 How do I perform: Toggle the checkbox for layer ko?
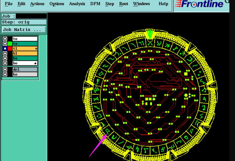tap(5, 74)
